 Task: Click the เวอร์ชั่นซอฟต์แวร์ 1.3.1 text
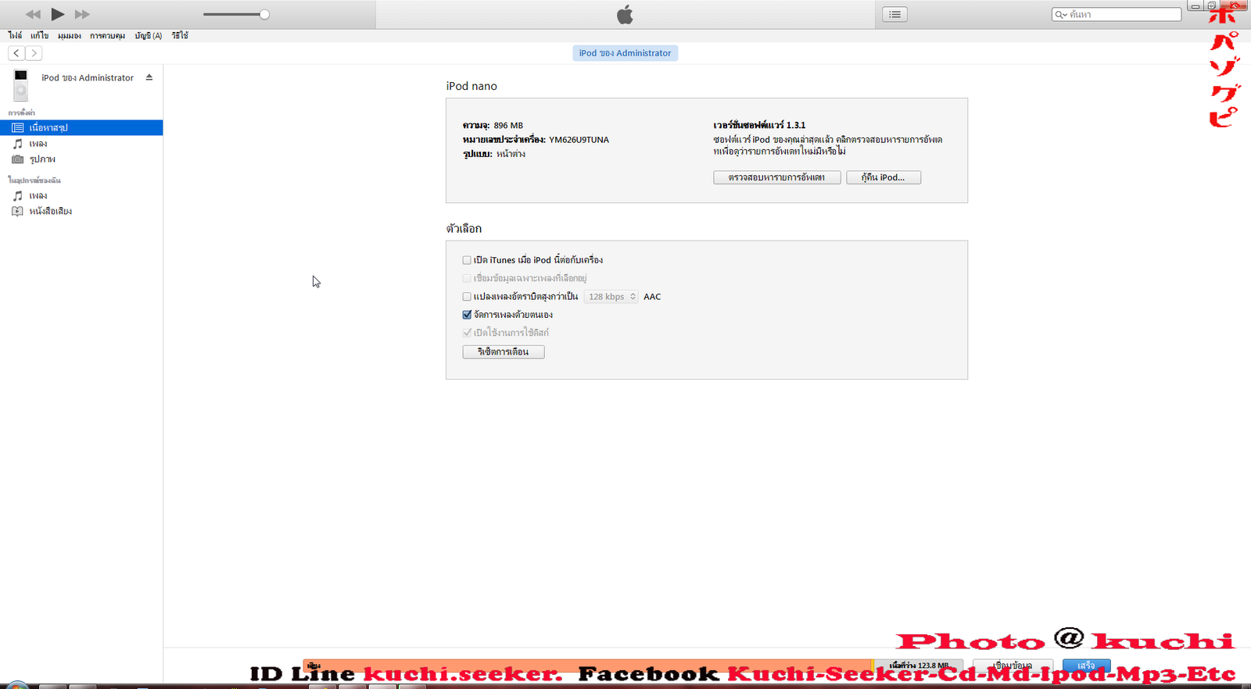[x=759, y=125]
